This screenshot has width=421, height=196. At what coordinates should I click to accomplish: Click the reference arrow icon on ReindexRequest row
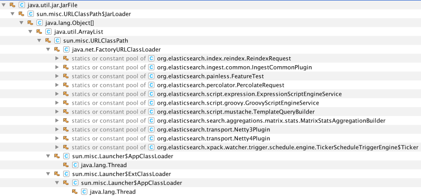click(66, 58)
